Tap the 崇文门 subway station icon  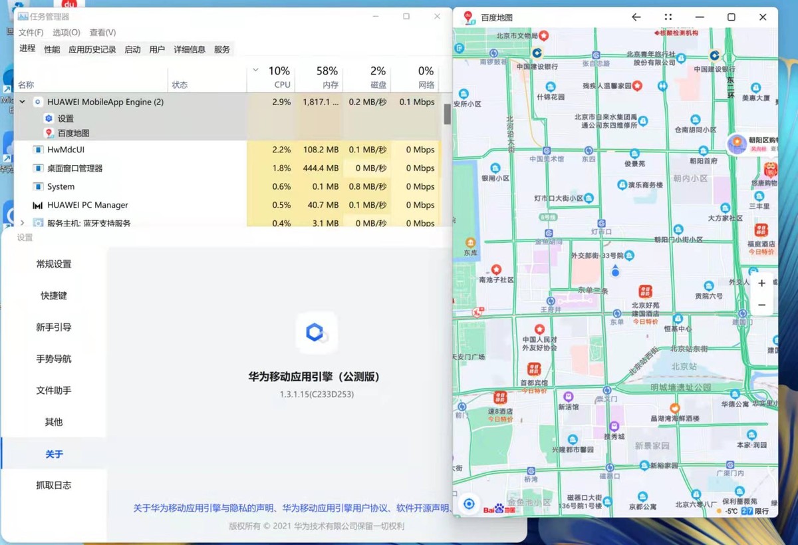click(x=606, y=390)
